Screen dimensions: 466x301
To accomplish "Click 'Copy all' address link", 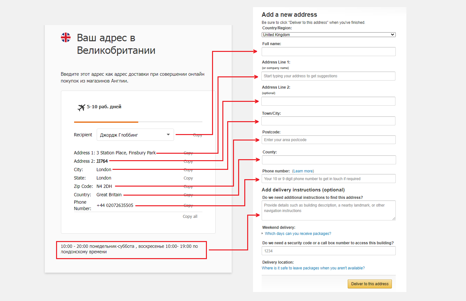I will click(190, 217).
